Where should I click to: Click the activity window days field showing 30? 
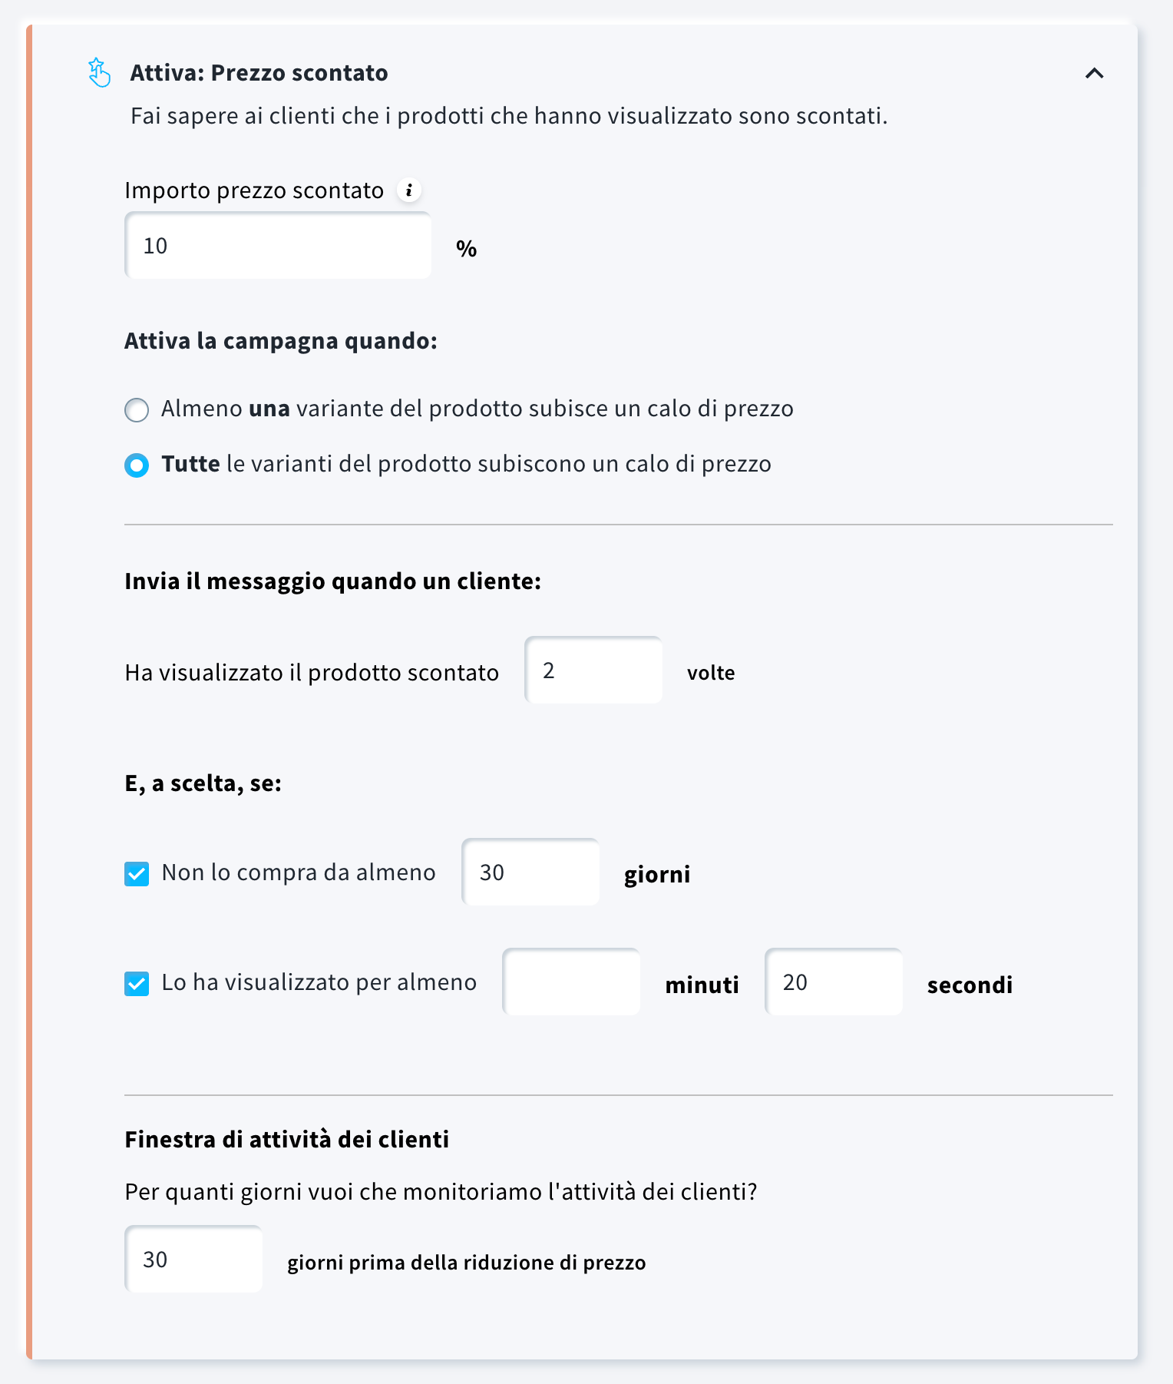pyautogui.click(x=193, y=1259)
